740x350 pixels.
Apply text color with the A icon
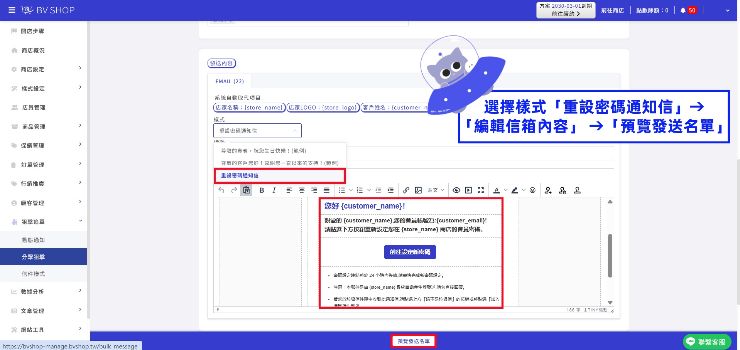497,190
